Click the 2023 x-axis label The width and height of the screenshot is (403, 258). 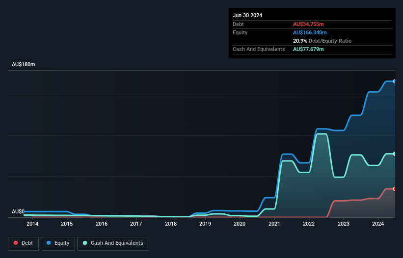click(344, 224)
